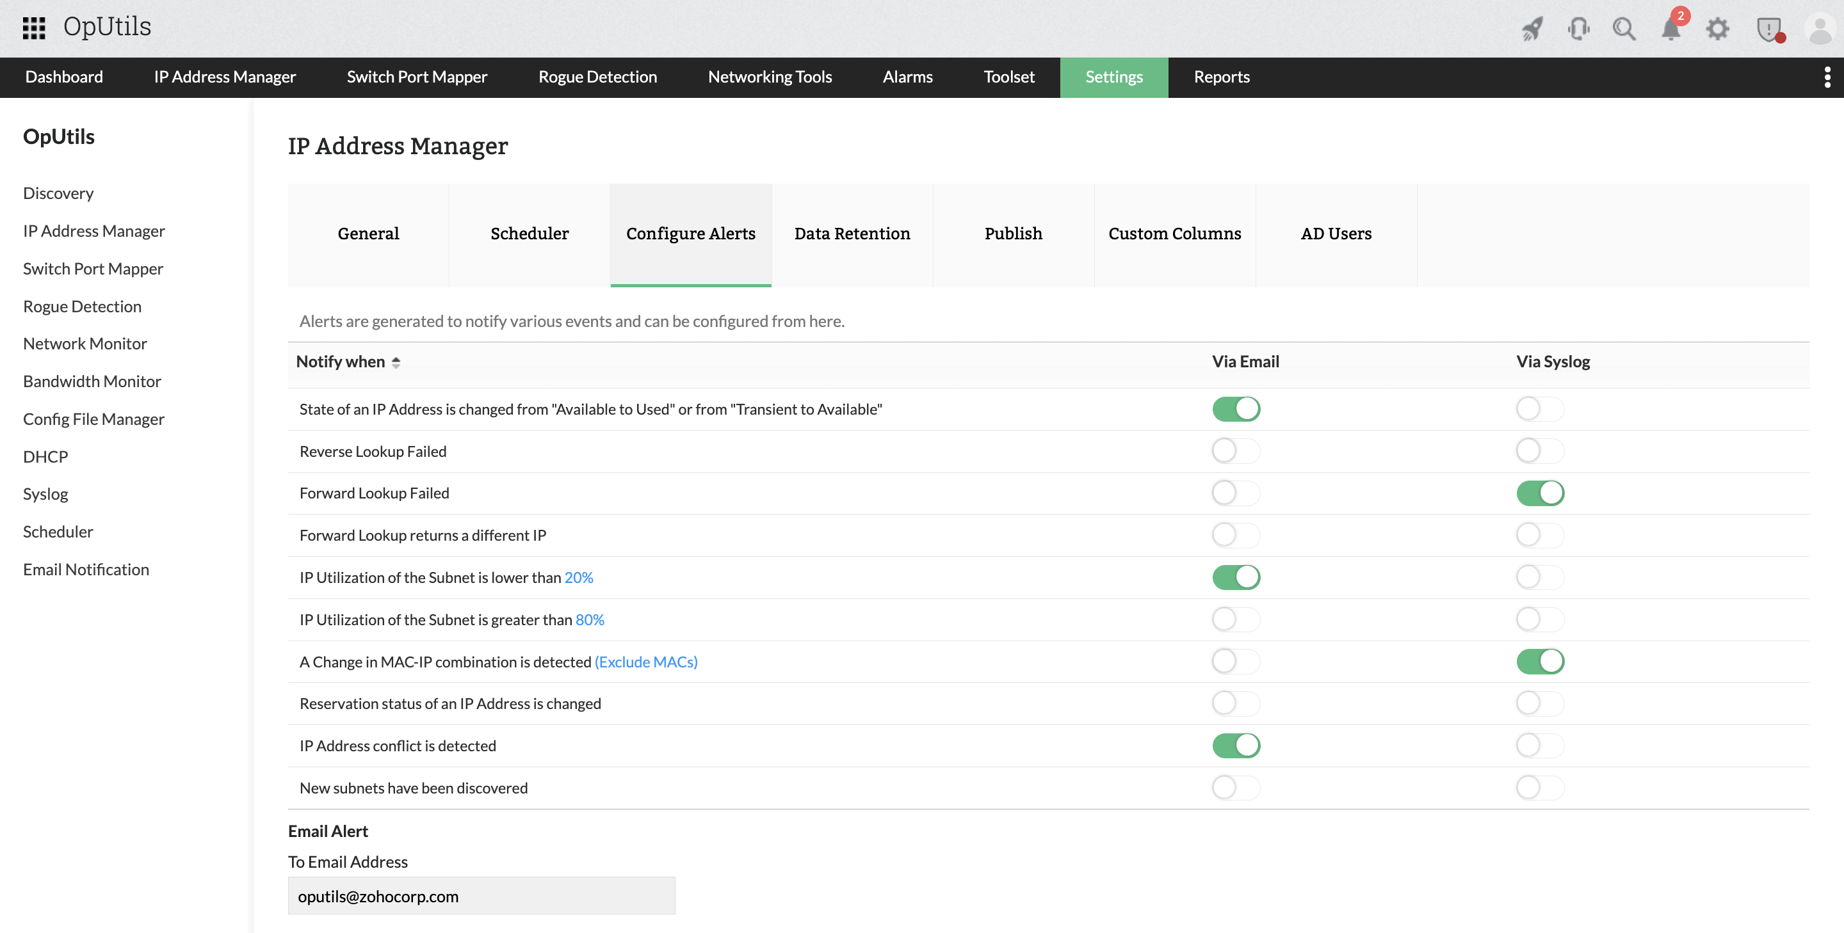Sort by Notify when column arrow

[396, 362]
